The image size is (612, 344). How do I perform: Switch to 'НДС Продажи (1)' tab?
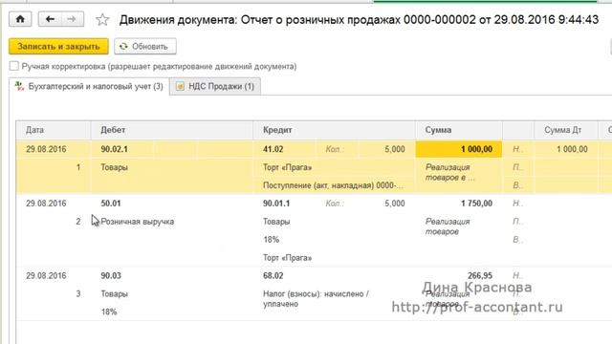coord(215,86)
